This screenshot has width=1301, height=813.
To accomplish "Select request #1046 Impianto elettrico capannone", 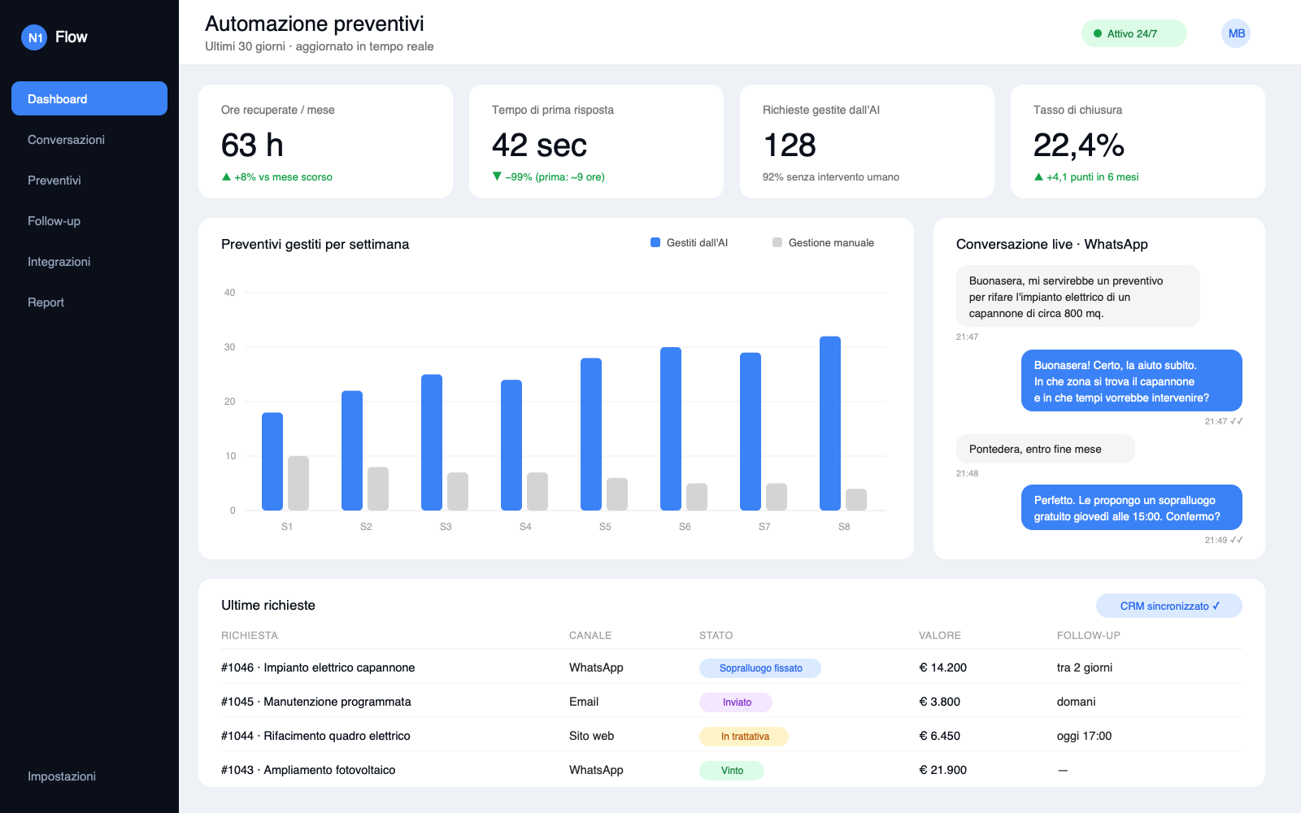I will pos(732,667).
